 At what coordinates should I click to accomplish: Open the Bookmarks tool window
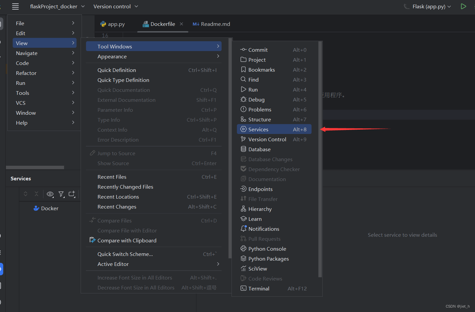(274, 70)
